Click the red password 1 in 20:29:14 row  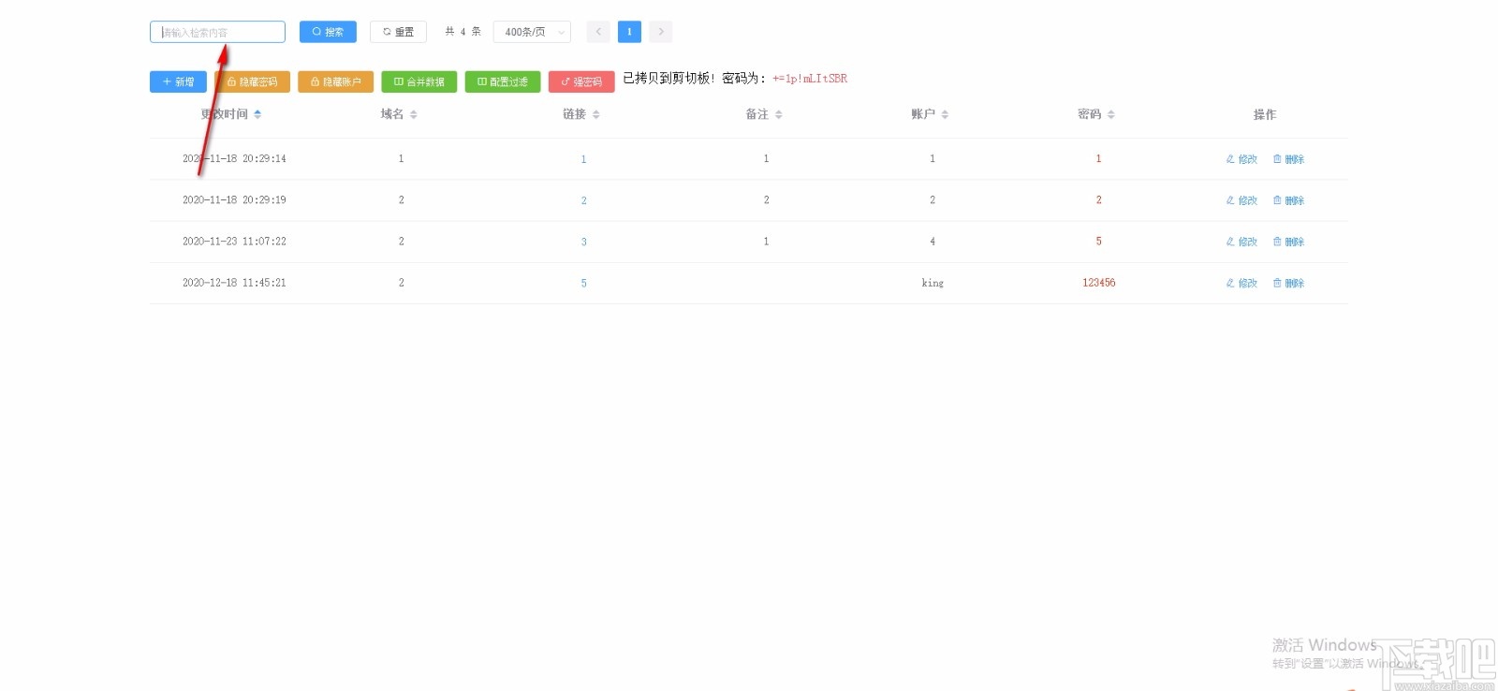click(1099, 159)
